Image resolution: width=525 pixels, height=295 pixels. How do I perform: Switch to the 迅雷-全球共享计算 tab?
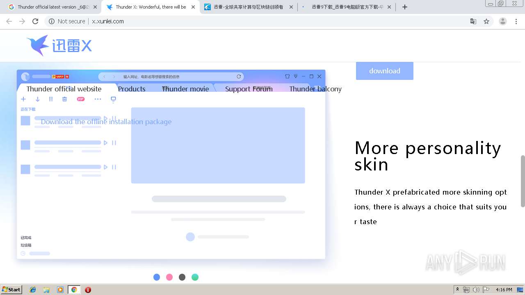click(x=248, y=7)
